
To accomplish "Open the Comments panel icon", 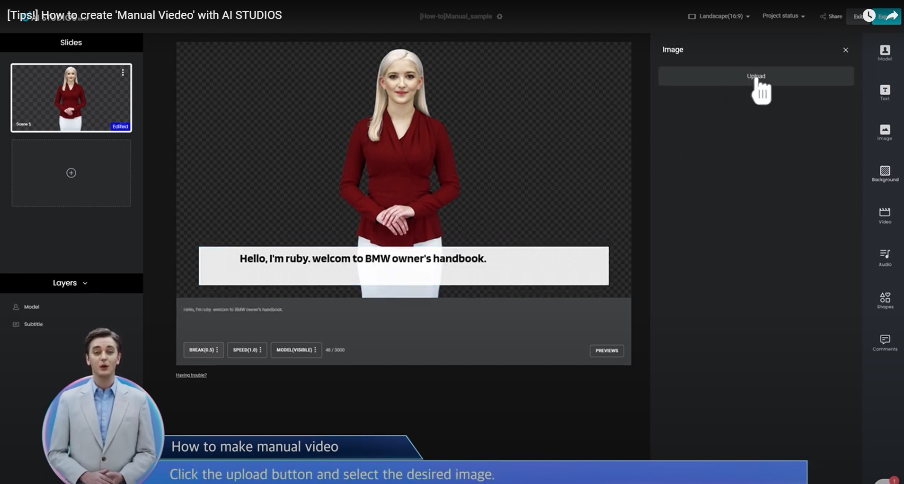I will (885, 342).
